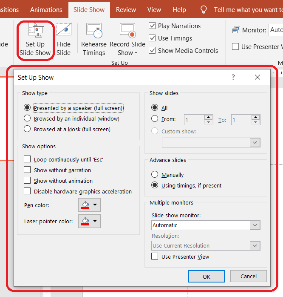This screenshot has height=297, width=283.
Task: Click the Cancel button
Action: (249, 276)
